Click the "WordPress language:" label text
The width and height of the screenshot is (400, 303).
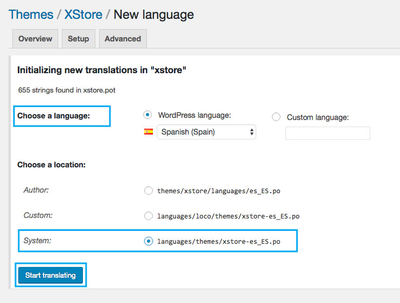(x=193, y=115)
